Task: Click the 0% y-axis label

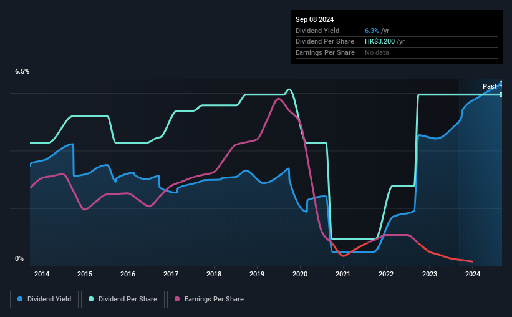Action: click(19, 258)
